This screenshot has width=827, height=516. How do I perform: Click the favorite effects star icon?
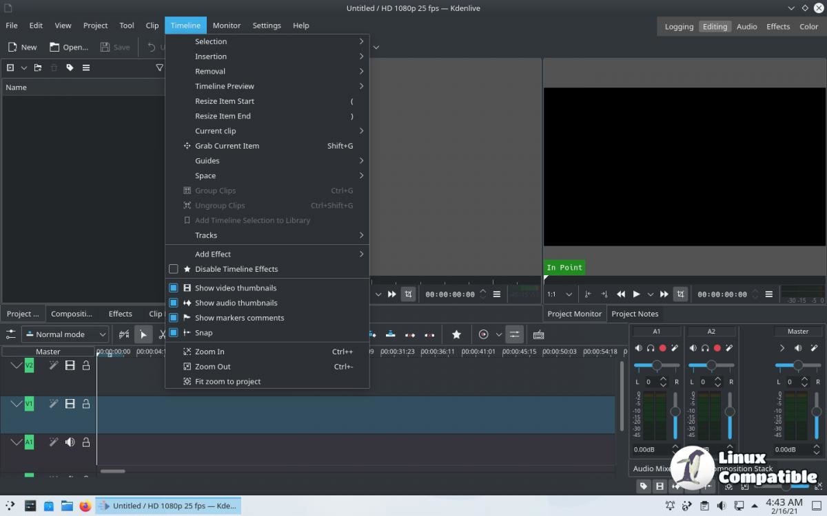[x=456, y=334]
